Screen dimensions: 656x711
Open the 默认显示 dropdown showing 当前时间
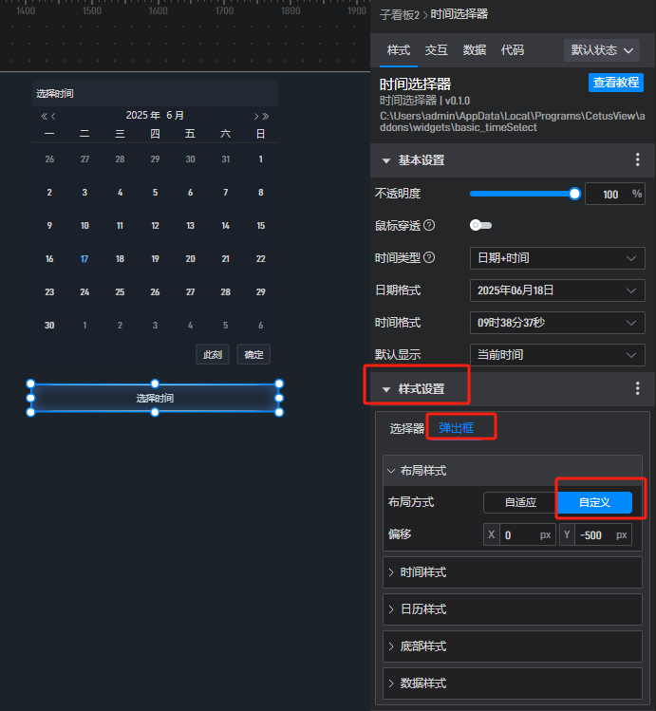click(x=557, y=355)
